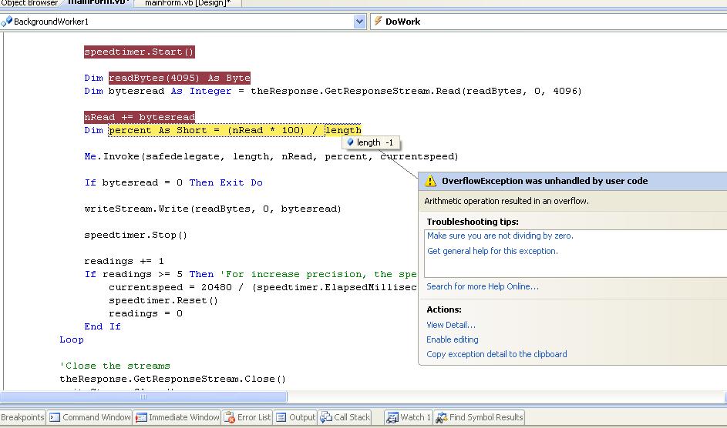Click the 'readings = 0' line
The height and width of the screenshot is (428, 727).
(x=146, y=313)
